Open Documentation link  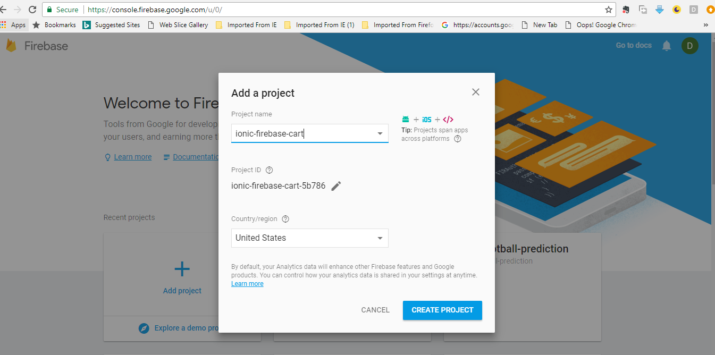pyautogui.click(x=196, y=157)
